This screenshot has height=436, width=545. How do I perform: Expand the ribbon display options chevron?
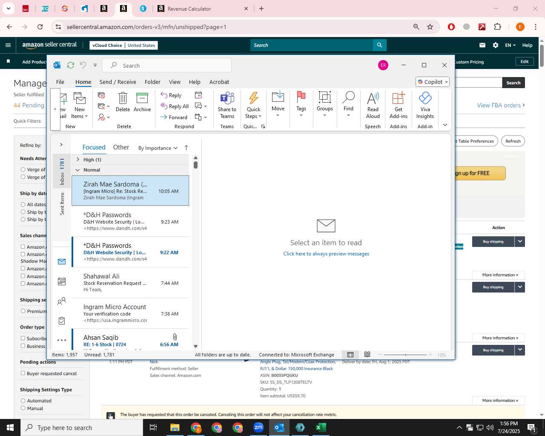pos(445,125)
